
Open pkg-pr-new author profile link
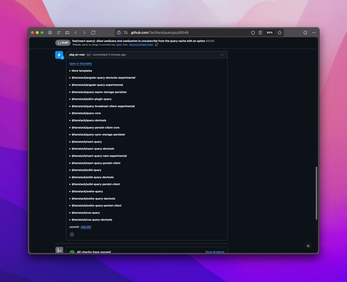click(77, 55)
